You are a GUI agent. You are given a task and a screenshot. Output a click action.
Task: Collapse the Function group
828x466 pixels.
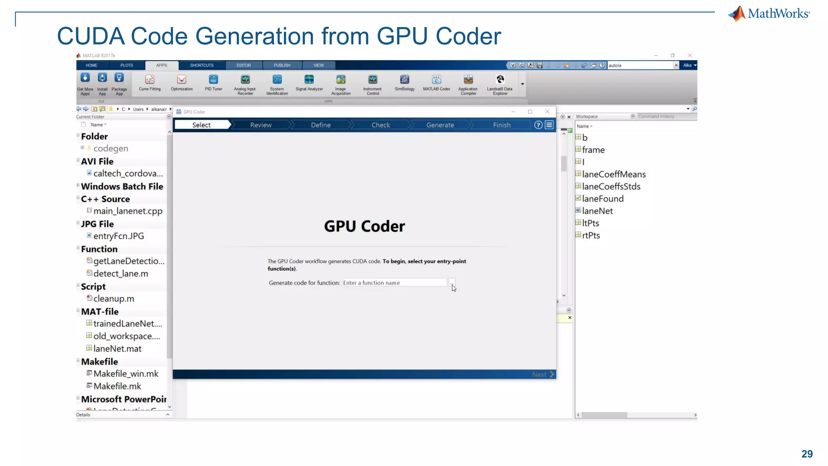point(78,248)
